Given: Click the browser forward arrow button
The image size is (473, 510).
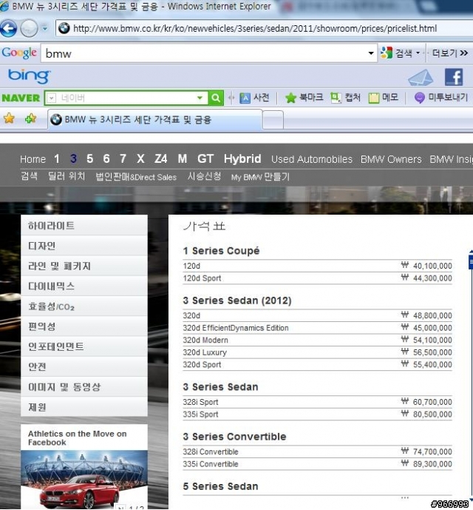Looking at the screenshot, I should click(30, 29).
